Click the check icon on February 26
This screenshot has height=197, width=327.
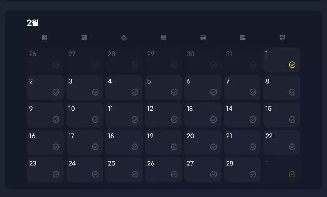point(174,174)
